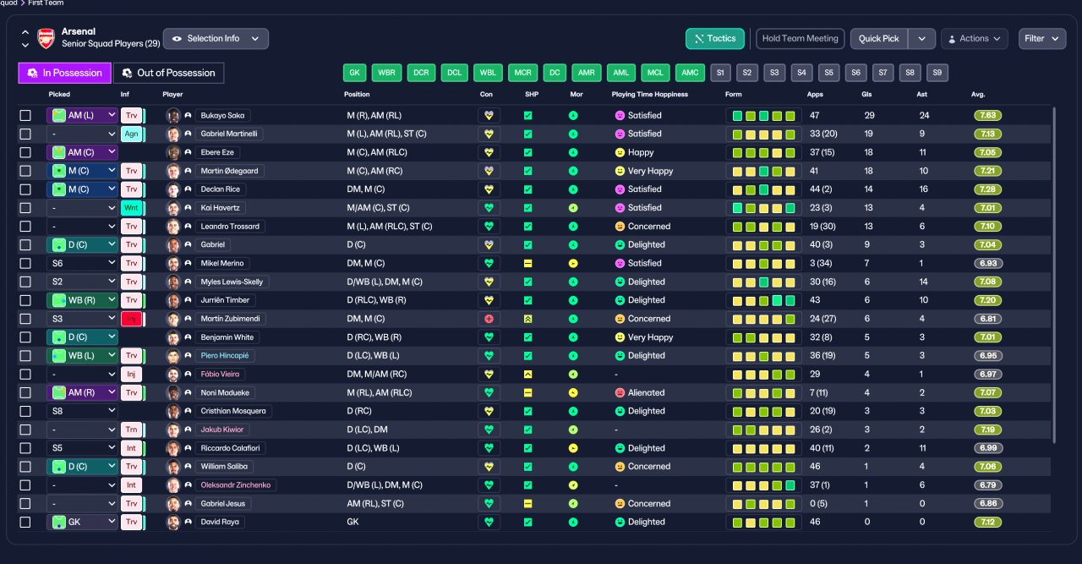Click David Raya's player portrait thumbnail
This screenshot has height=564, width=1082.
173,522
